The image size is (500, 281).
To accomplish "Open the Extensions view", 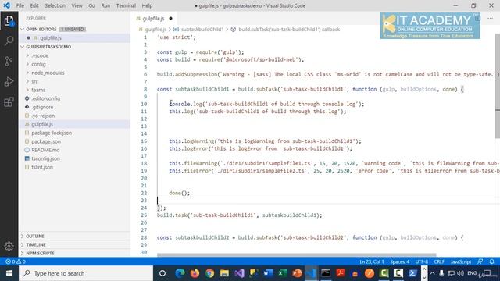I will tap(9, 102).
